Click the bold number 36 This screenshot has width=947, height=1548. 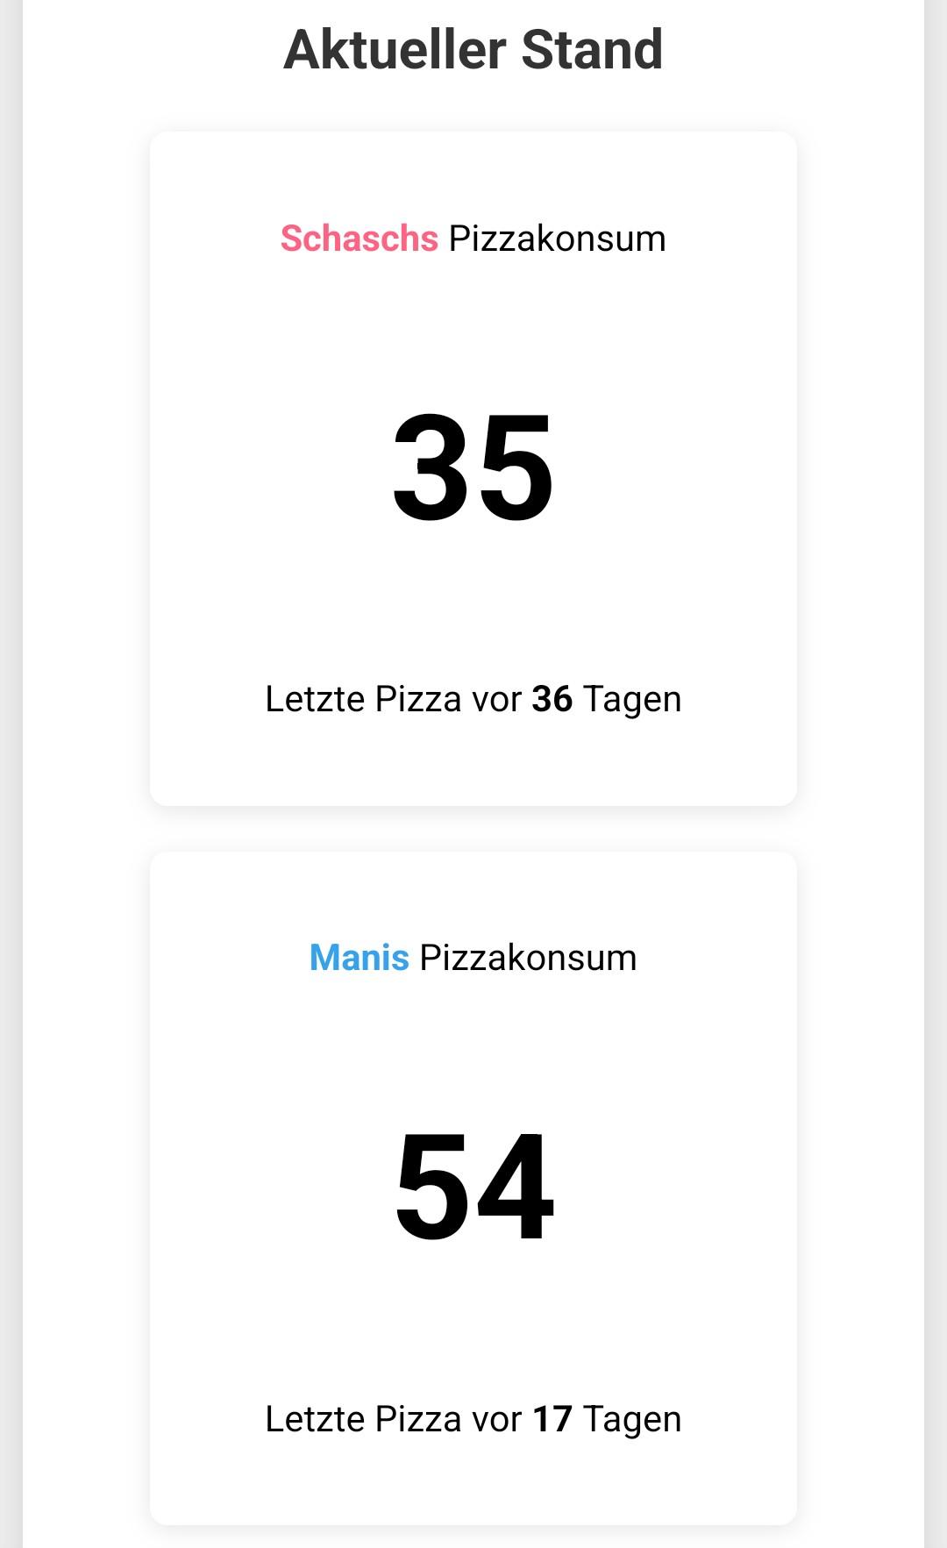coord(552,700)
